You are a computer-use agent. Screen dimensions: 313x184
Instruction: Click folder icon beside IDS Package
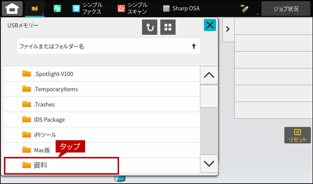27,119
